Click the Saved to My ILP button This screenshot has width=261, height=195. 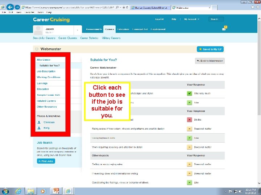tap(210, 49)
